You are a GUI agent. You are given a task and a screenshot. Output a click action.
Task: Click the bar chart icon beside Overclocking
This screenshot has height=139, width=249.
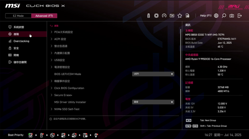click(x=10, y=41)
